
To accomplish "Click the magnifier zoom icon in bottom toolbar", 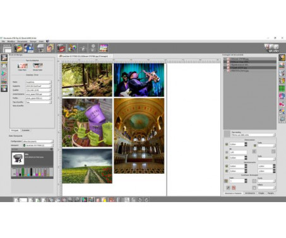I will point(70,200).
